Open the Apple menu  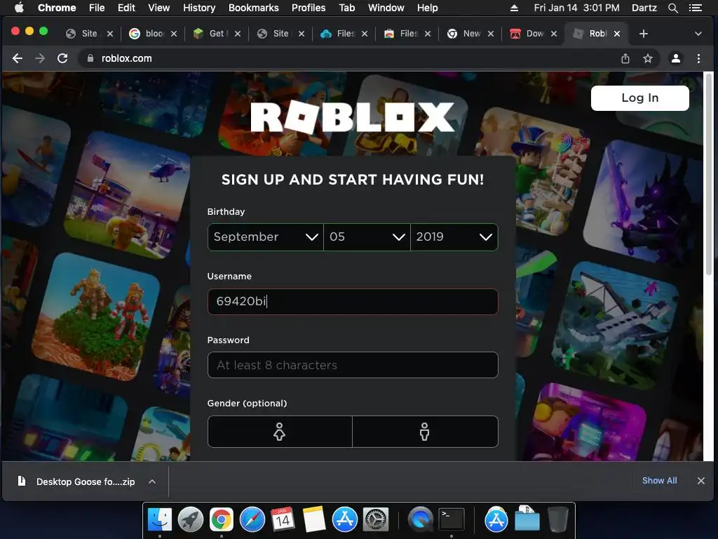point(19,8)
